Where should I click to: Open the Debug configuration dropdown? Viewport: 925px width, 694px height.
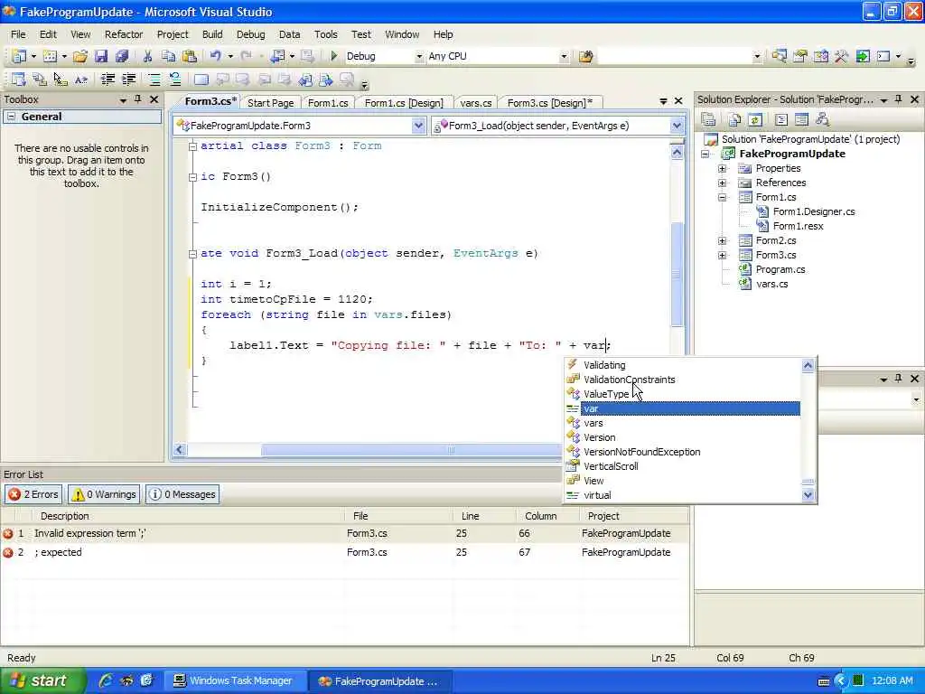(419, 56)
